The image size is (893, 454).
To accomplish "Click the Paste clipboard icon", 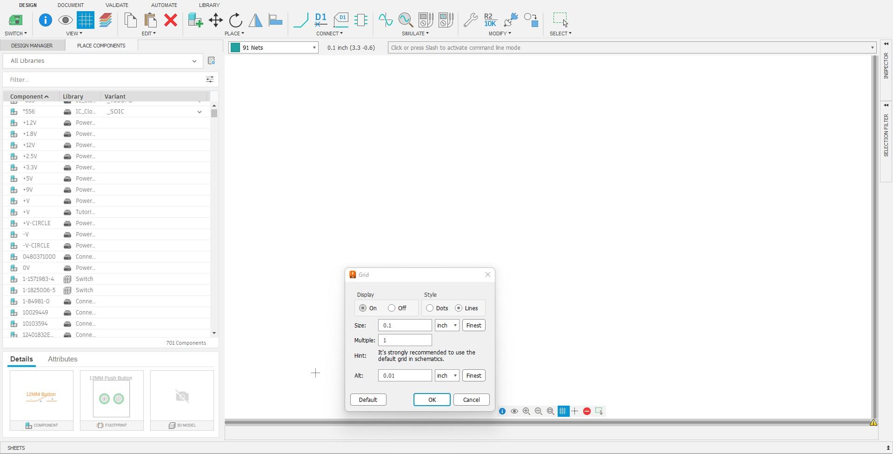I will pyautogui.click(x=150, y=20).
